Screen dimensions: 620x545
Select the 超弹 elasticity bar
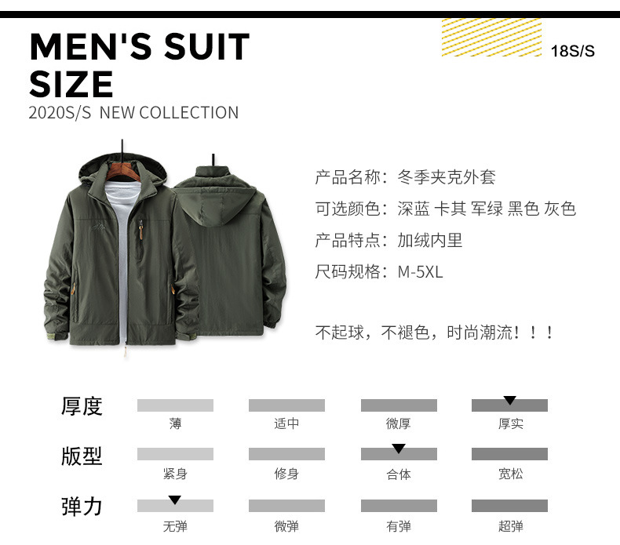(x=509, y=506)
